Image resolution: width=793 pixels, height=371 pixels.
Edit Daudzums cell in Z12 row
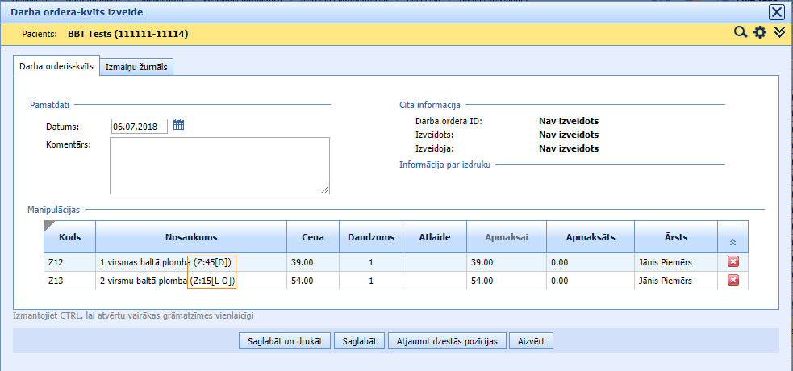point(370,262)
